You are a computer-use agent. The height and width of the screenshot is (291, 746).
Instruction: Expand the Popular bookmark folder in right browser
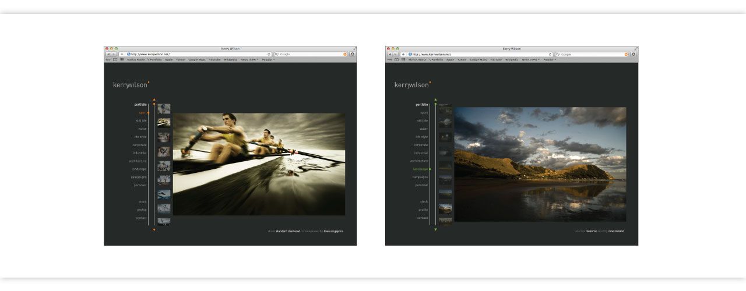[x=550, y=59]
